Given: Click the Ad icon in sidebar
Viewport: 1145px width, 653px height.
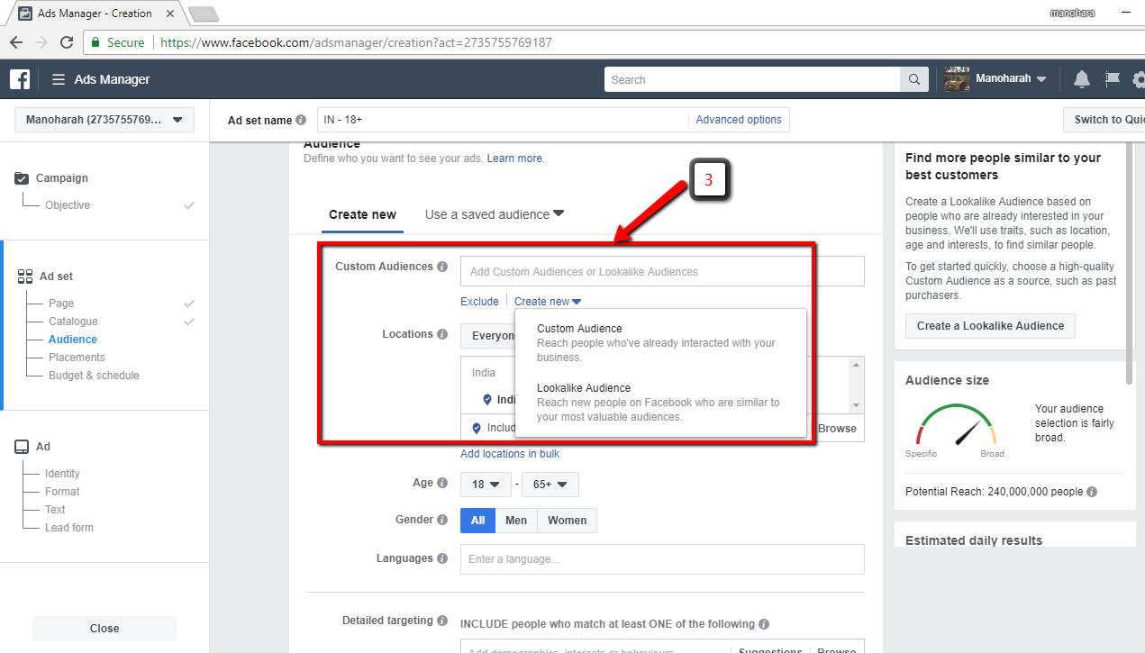Looking at the screenshot, I should pyautogui.click(x=23, y=447).
